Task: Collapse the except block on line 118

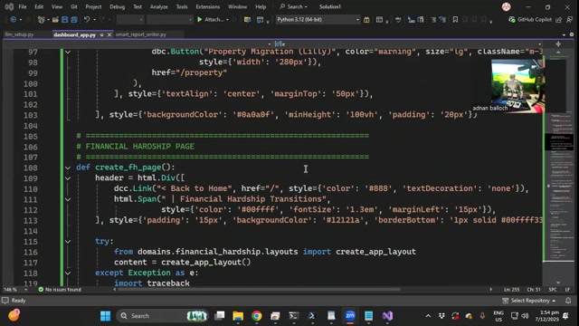Action: (68, 273)
